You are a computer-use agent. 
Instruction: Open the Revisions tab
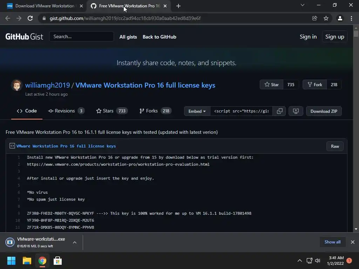[66, 111]
